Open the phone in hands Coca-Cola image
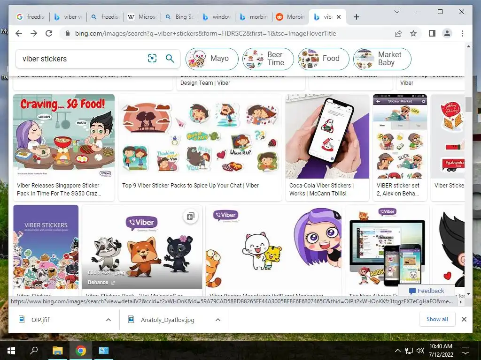The height and width of the screenshot is (360, 481). [x=327, y=136]
